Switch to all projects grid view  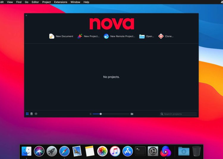point(27,114)
